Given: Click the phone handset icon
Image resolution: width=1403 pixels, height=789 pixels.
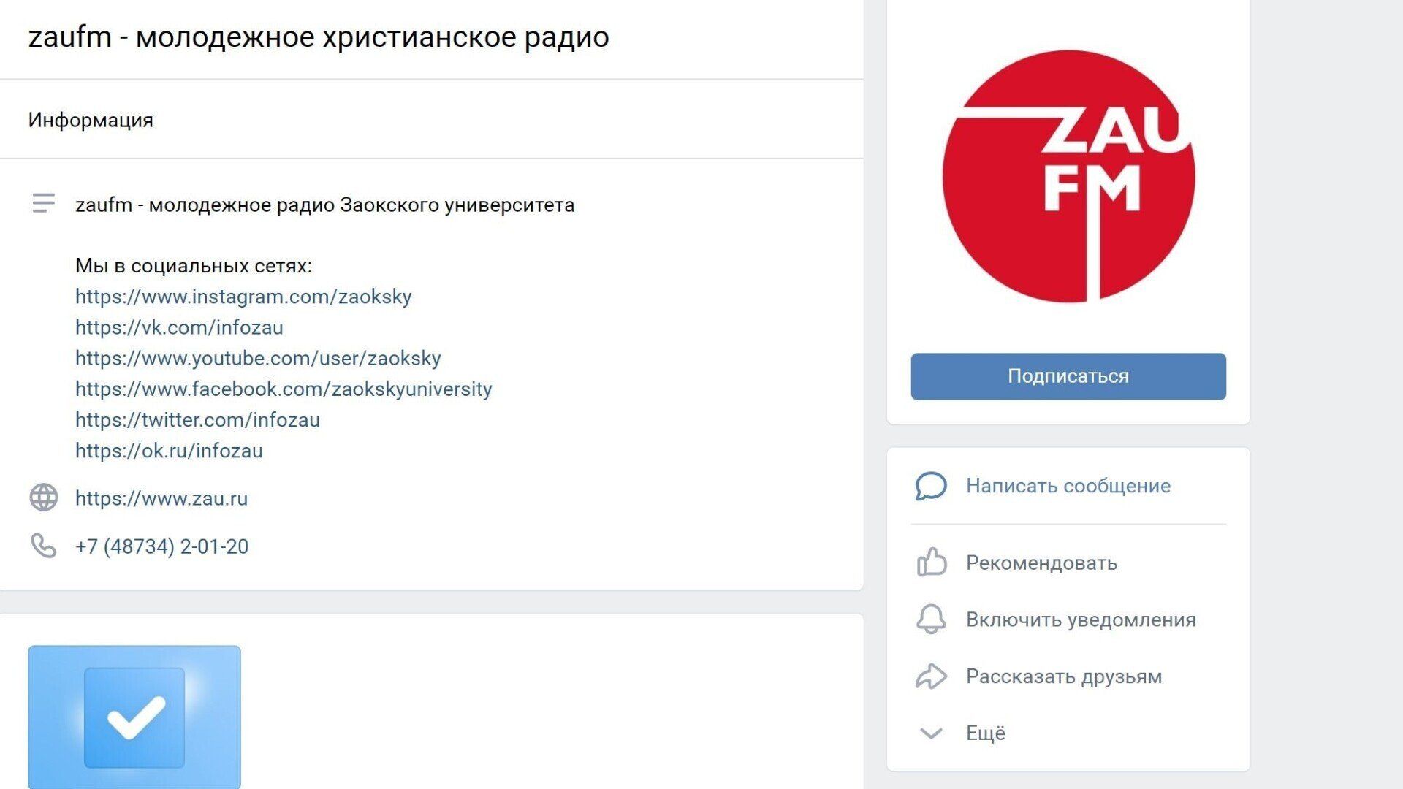Looking at the screenshot, I should (x=44, y=546).
